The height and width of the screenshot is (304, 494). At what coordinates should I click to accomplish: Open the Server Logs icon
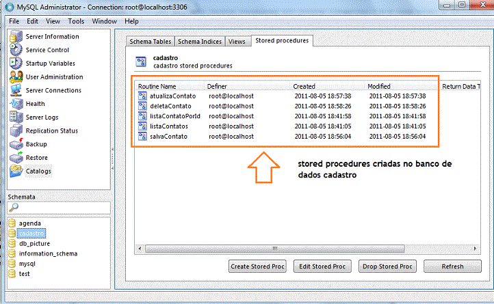(x=16, y=117)
